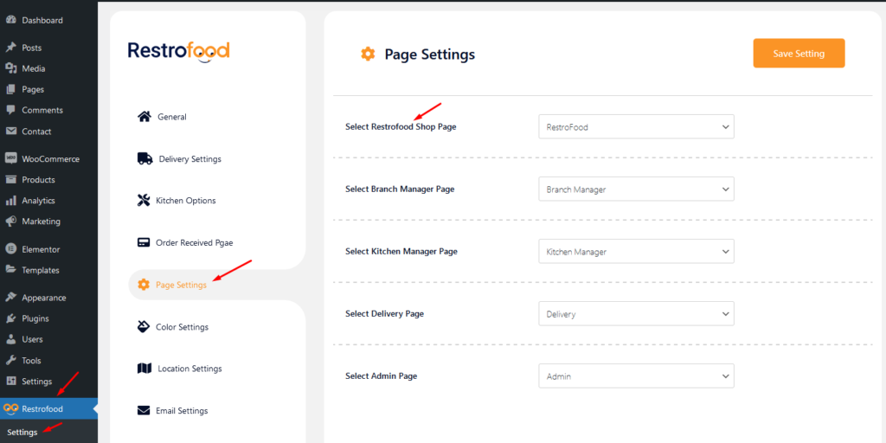Click the Media icon in sidebar
The width and height of the screenshot is (886, 443).
click(10, 68)
